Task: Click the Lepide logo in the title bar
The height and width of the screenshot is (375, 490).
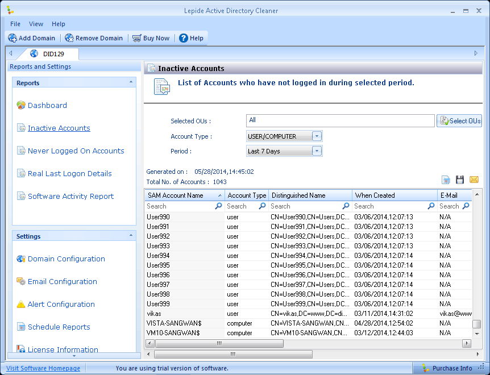Action: click(10, 10)
